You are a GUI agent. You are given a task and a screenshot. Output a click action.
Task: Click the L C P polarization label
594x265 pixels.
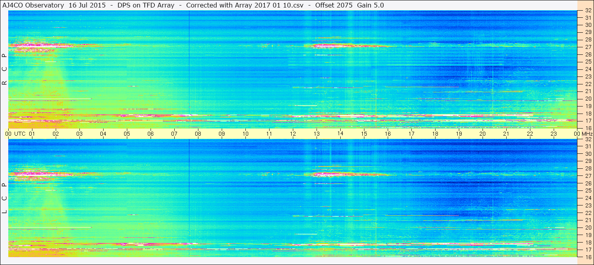(x=5, y=198)
